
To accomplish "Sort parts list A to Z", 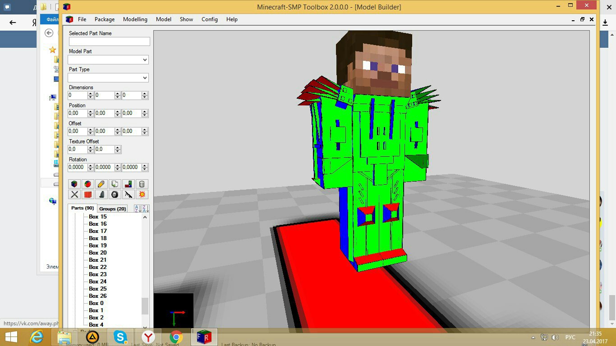I will click(138, 209).
